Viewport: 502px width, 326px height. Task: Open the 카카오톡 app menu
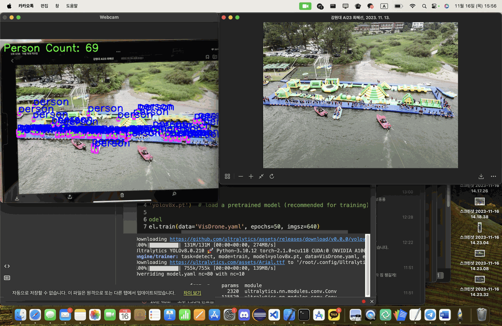26,6
